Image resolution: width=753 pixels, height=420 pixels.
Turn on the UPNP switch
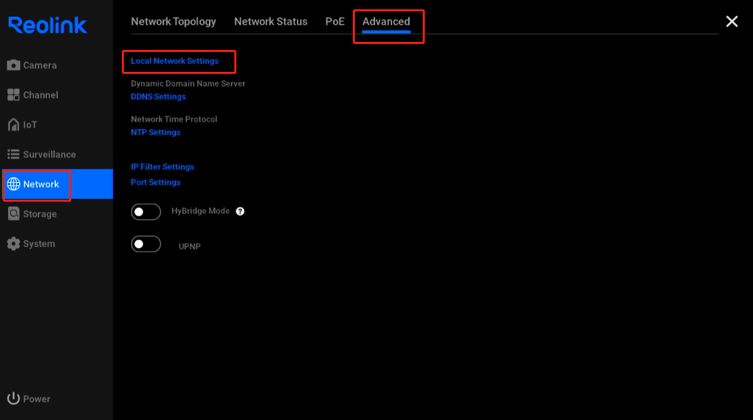coord(146,244)
